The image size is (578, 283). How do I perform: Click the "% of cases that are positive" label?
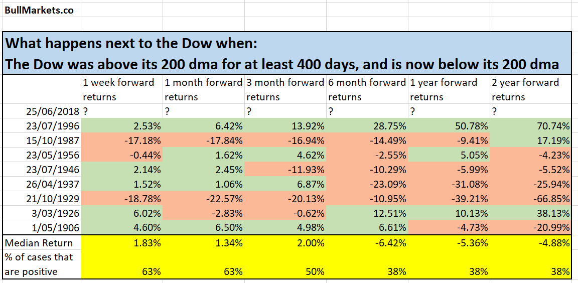(41, 264)
